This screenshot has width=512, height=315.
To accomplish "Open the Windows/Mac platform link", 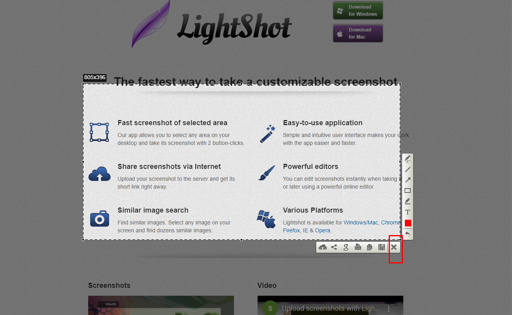I will [361, 222].
